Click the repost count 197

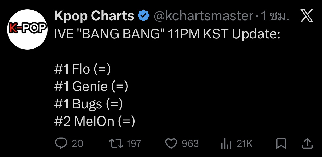[x=133, y=144]
